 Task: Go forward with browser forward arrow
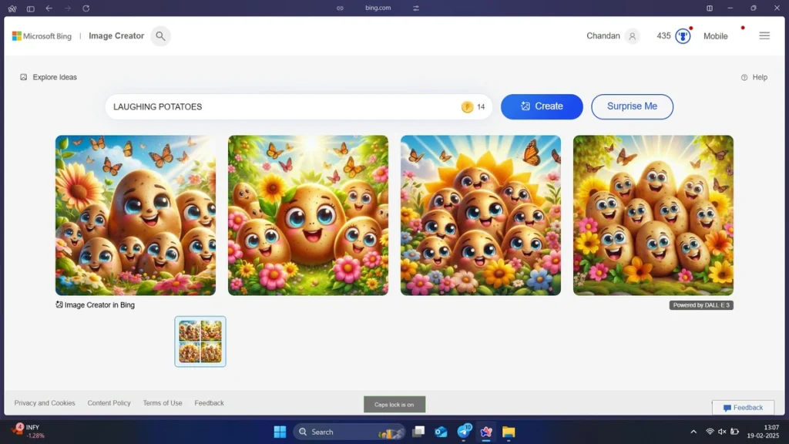68,8
